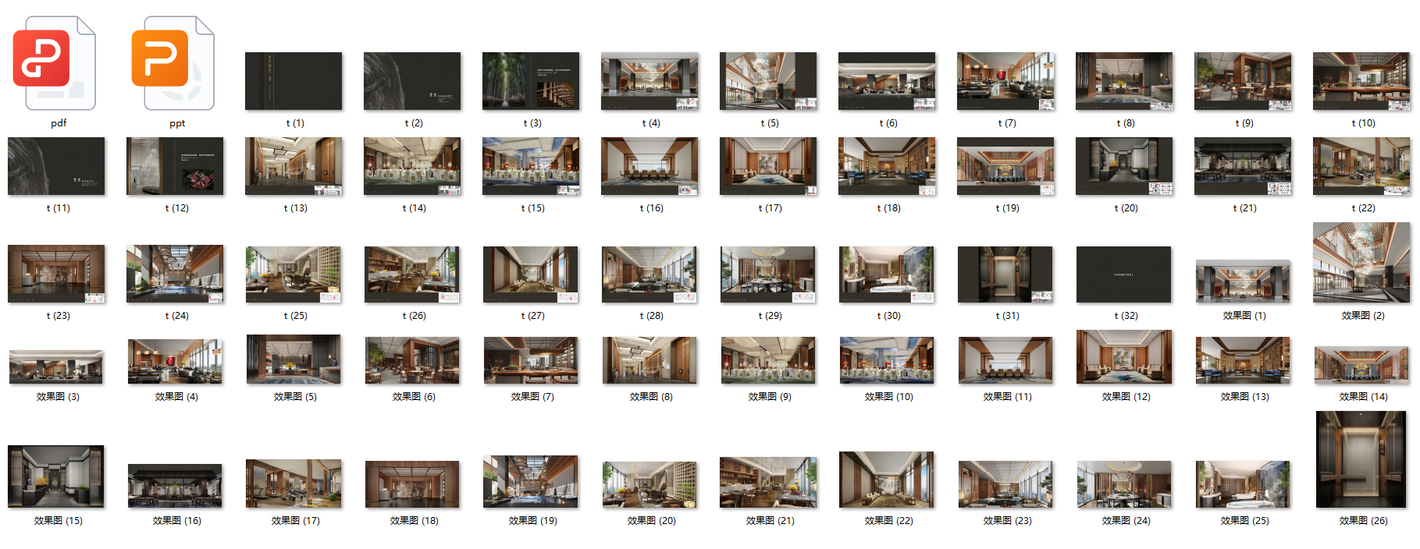Select 效果图 (4) lounge image

coord(175,361)
